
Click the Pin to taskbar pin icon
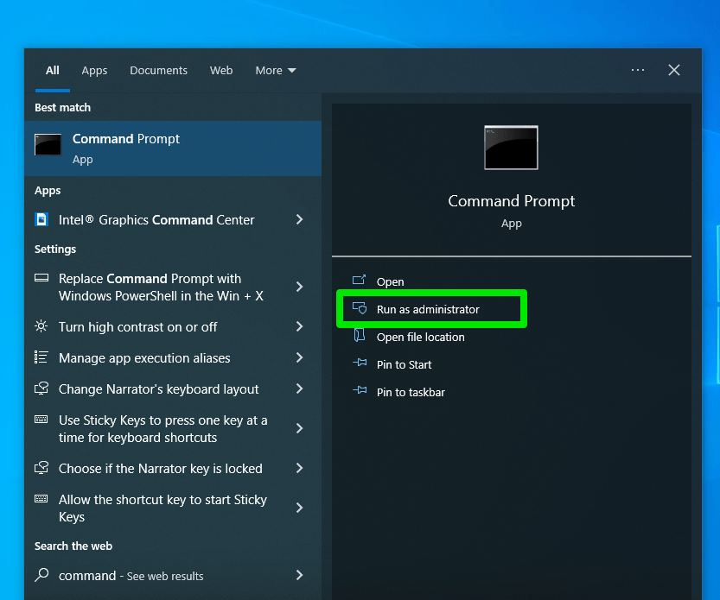(360, 392)
